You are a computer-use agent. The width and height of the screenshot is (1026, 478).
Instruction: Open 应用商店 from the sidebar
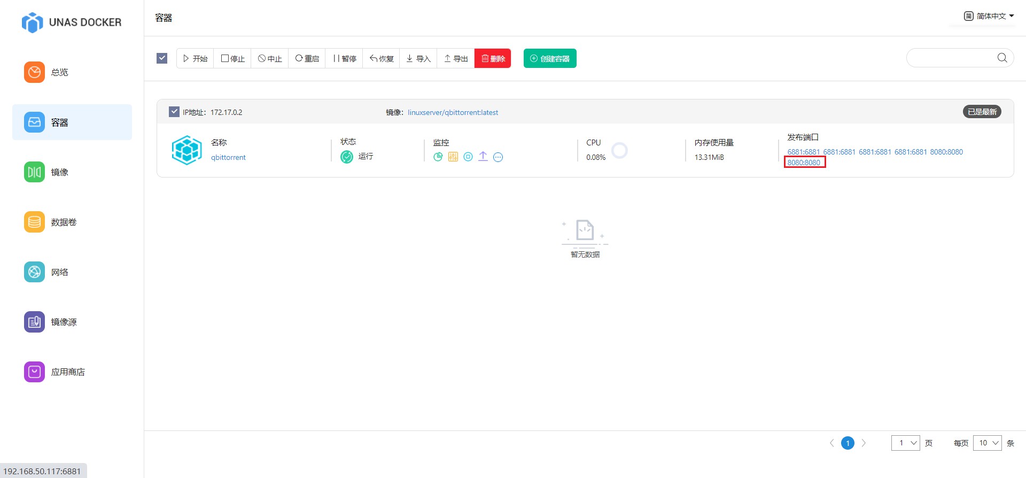click(x=67, y=372)
